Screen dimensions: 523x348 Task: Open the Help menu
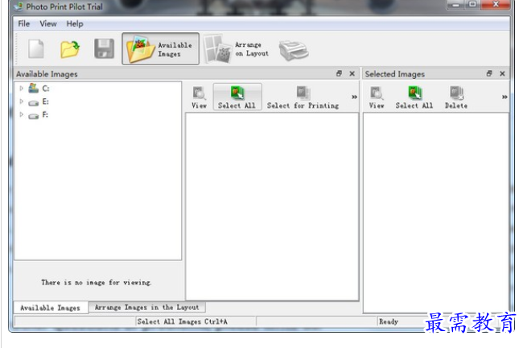coord(75,23)
